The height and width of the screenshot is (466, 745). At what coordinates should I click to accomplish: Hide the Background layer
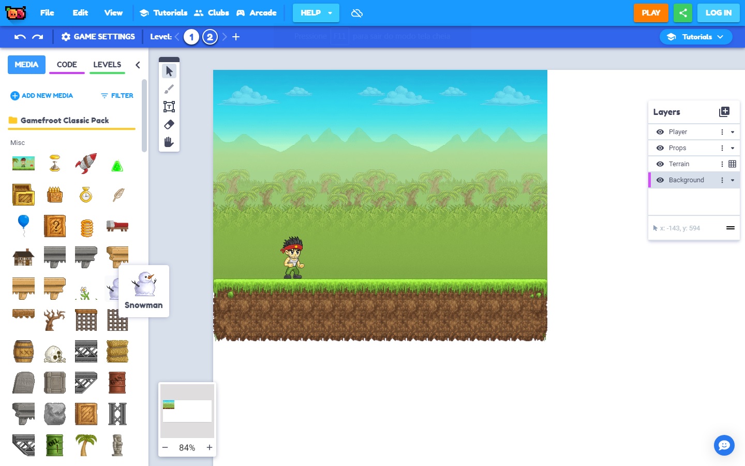[x=660, y=180]
